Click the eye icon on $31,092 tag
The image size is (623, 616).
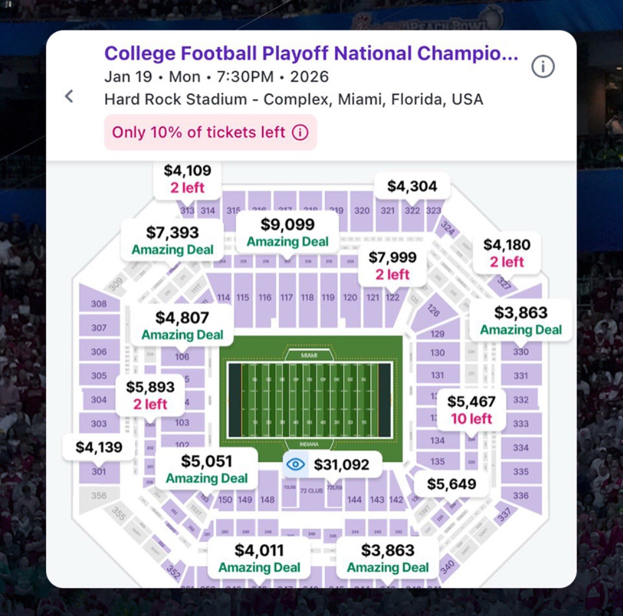(x=295, y=464)
